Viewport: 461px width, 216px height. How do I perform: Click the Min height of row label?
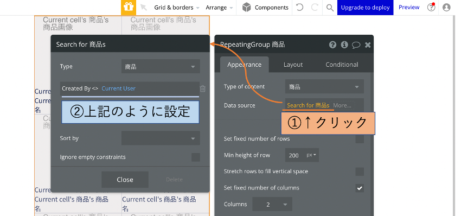pyautogui.click(x=247, y=155)
